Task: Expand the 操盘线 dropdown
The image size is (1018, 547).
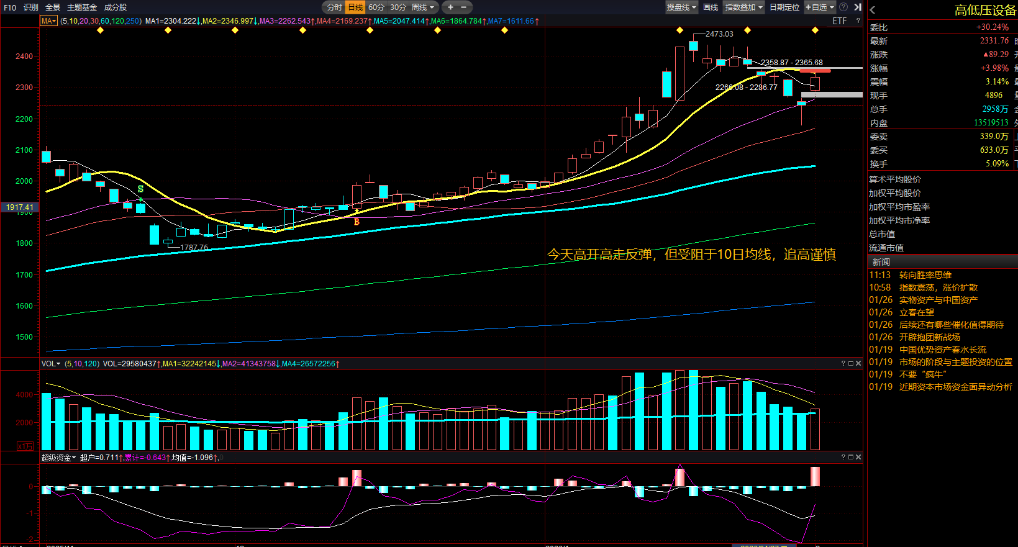Action: (x=681, y=7)
